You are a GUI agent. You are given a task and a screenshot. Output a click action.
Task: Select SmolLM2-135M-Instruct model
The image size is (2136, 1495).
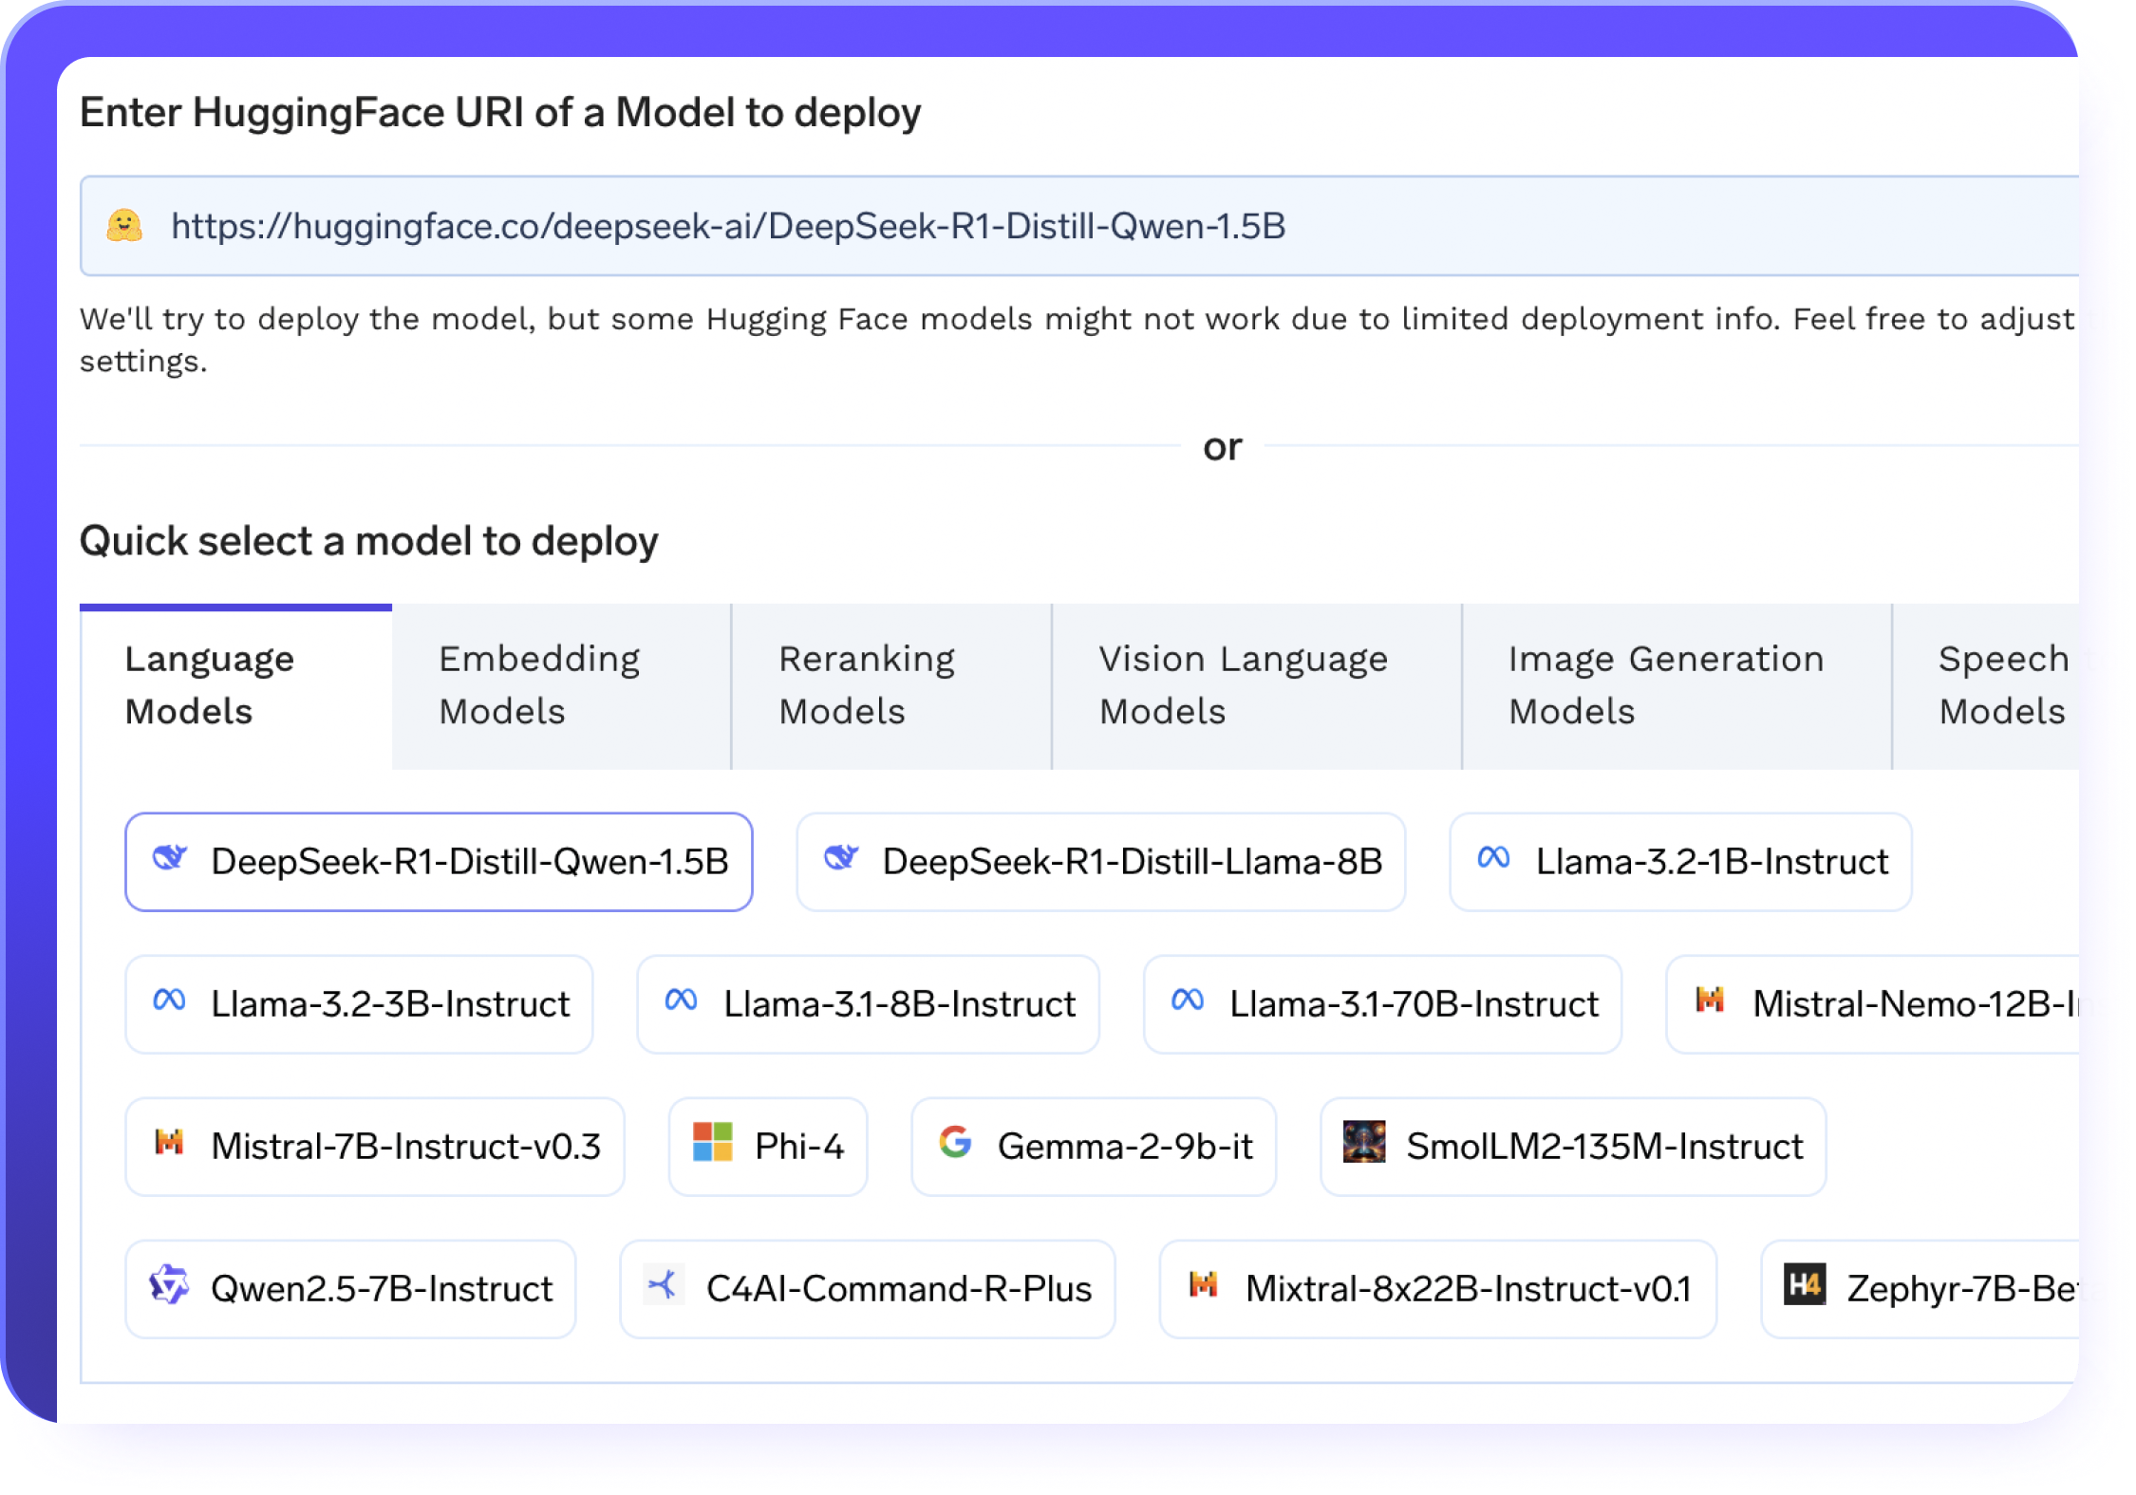(x=1573, y=1147)
